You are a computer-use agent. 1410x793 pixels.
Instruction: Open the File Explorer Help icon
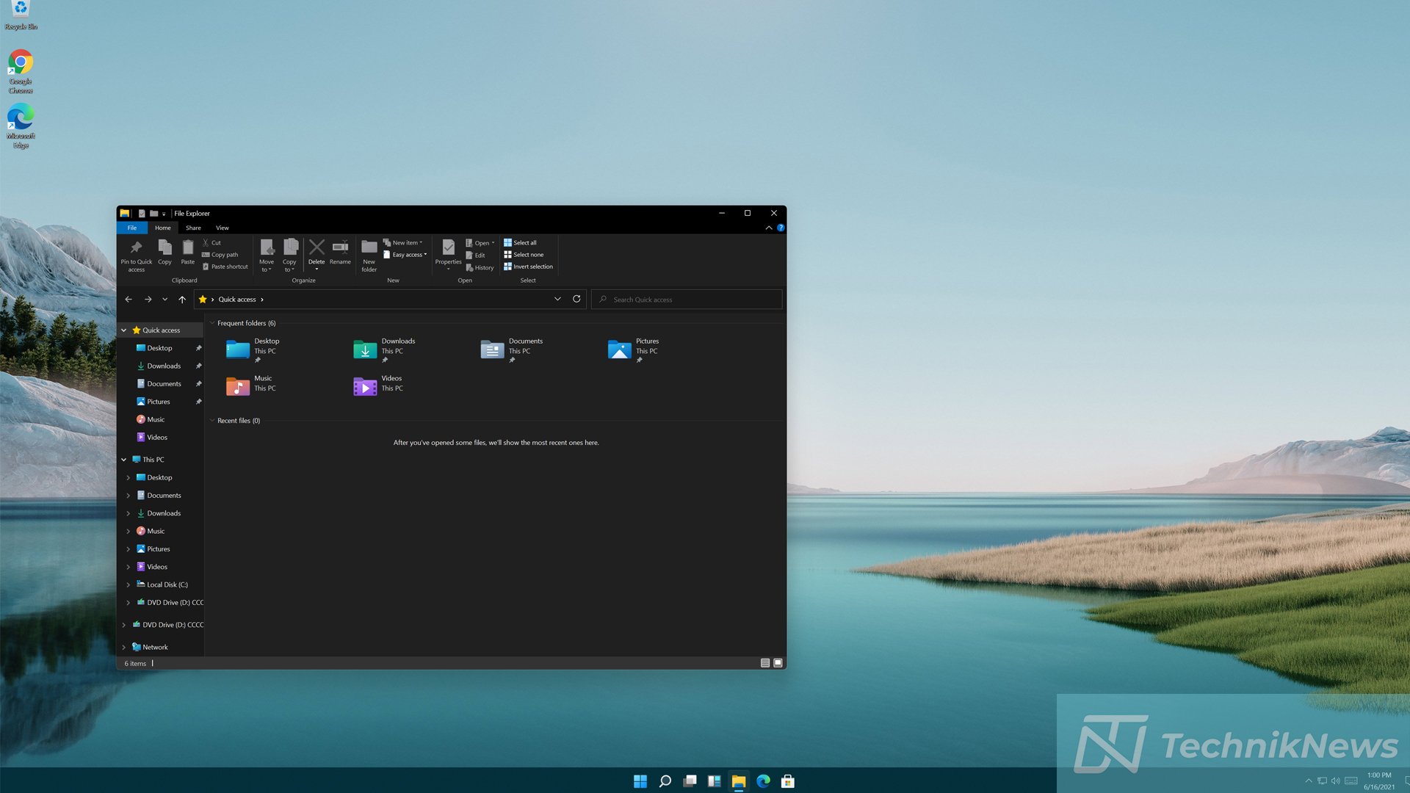pyautogui.click(x=781, y=228)
